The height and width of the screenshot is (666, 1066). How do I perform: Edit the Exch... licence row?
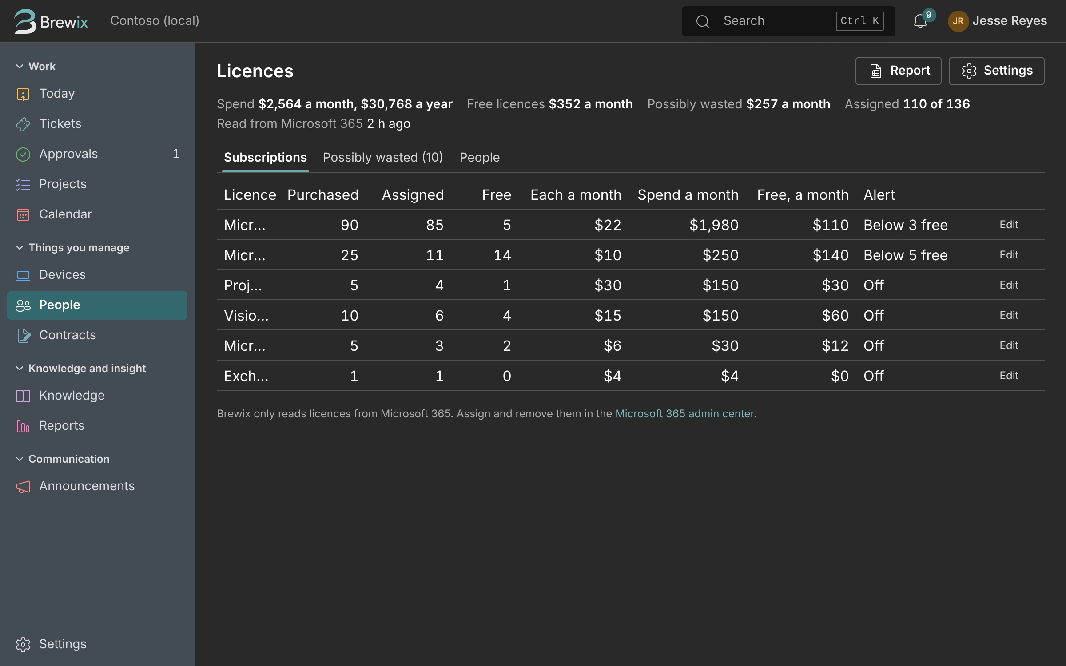[1009, 376]
